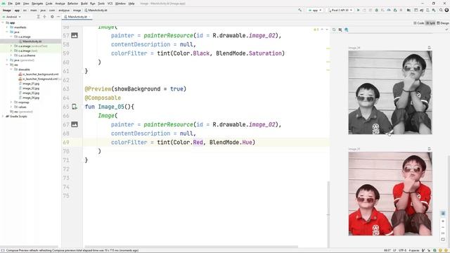Click the java breadcrumb in navigation bar
Viewport: 450px width, 253px height.
(x=43, y=10)
